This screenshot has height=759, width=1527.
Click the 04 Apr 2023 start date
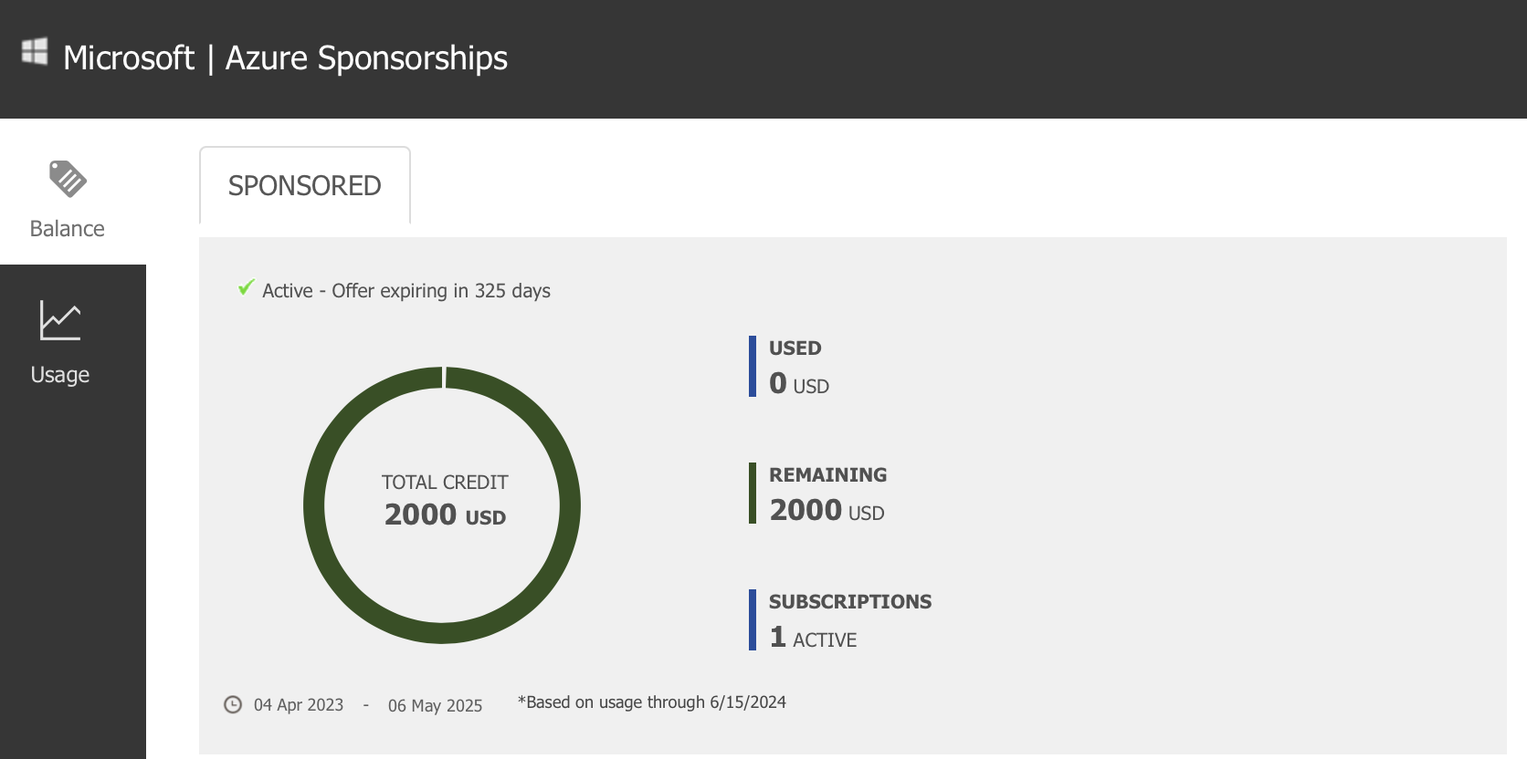click(x=299, y=705)
